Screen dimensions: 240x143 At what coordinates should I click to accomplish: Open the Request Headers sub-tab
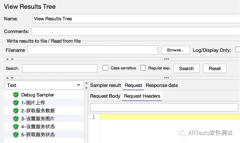142,96
